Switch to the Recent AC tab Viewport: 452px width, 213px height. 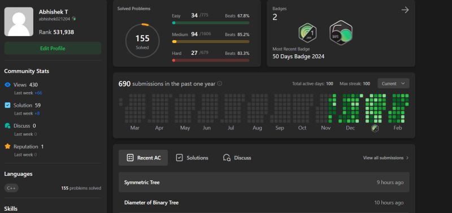point(144,158)
